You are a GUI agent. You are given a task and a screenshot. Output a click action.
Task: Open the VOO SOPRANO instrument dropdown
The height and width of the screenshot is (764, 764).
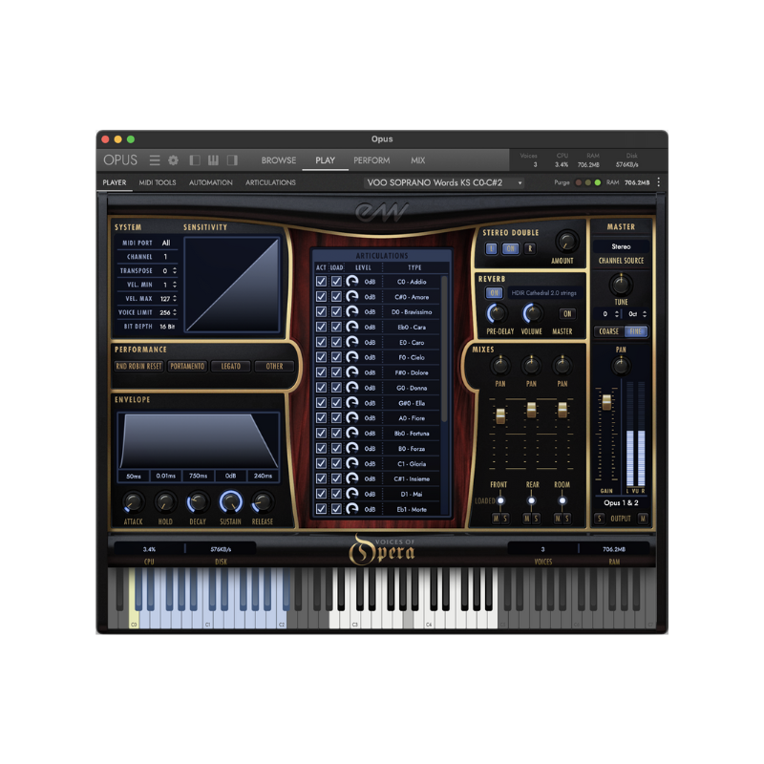click(444, 182)
